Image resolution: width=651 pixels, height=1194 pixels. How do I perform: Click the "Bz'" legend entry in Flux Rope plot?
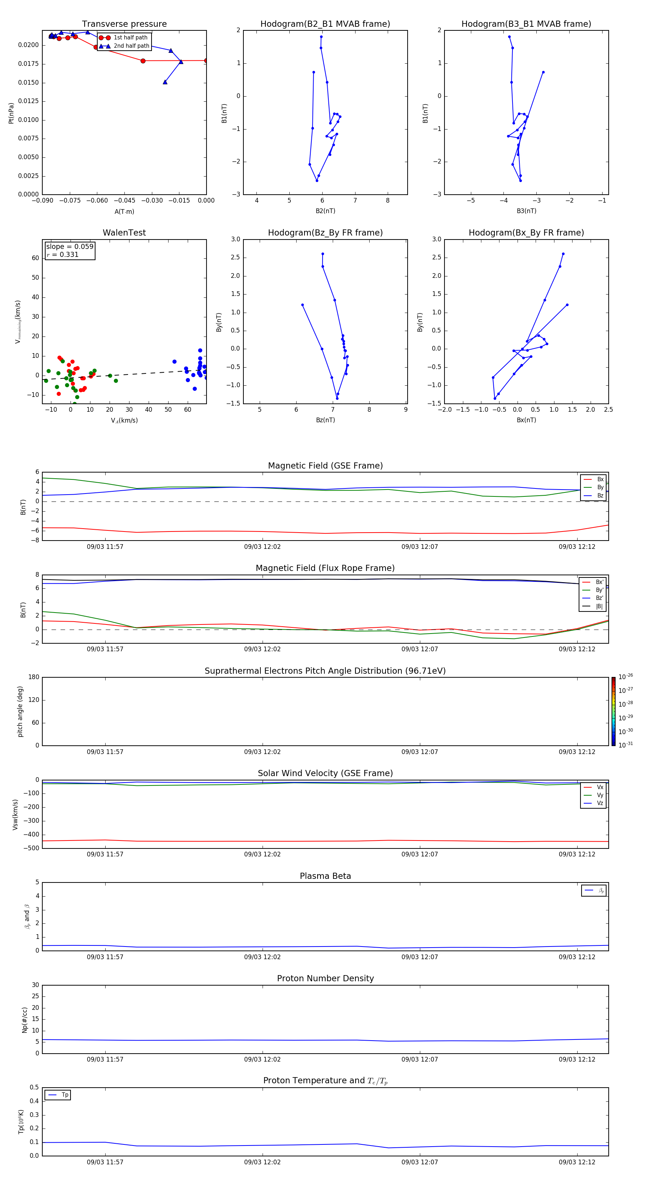[x=593, y=598]
